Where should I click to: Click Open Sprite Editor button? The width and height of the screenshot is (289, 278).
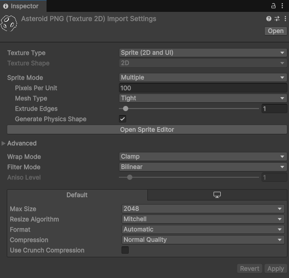[x=147, y=130]
